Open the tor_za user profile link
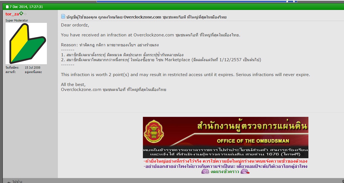This screenshot has height=183, width=344. [12, 14]
